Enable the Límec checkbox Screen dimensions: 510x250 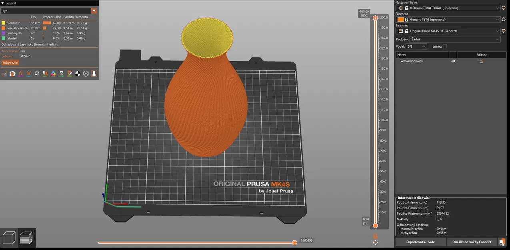point(444,46)
